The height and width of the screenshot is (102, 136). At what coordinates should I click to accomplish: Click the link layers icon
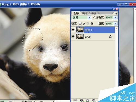tap(75, 100)
